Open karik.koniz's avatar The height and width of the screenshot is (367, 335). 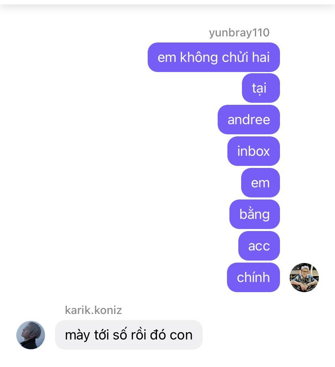(x=31, y=335)
